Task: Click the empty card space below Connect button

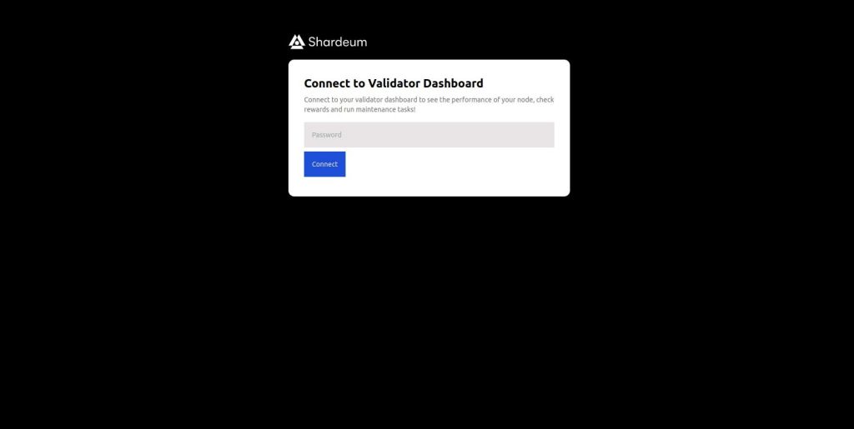Action: tap(430, 187)
